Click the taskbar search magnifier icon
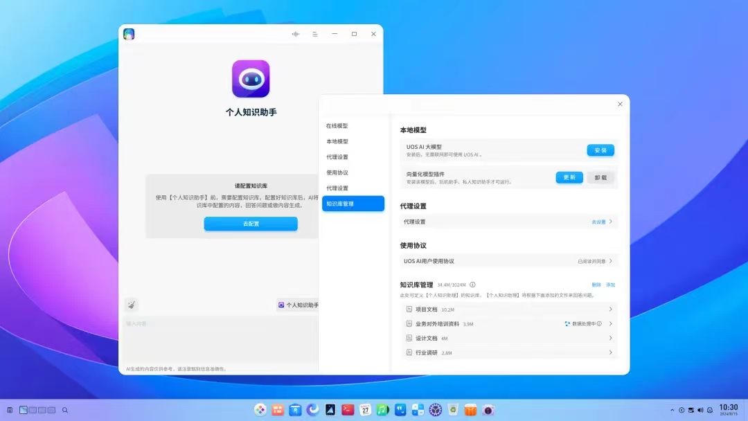The width and height of the screenshot is (748, 421). pyautogui.click(x=65, y=410)
